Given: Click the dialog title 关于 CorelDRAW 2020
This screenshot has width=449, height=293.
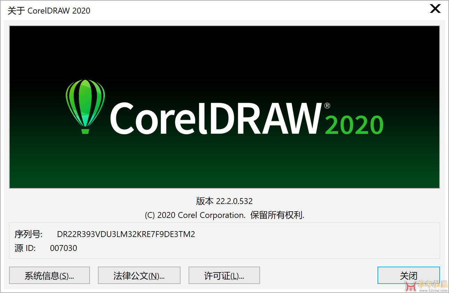Looking at the screenshot, I should point(49,11).
